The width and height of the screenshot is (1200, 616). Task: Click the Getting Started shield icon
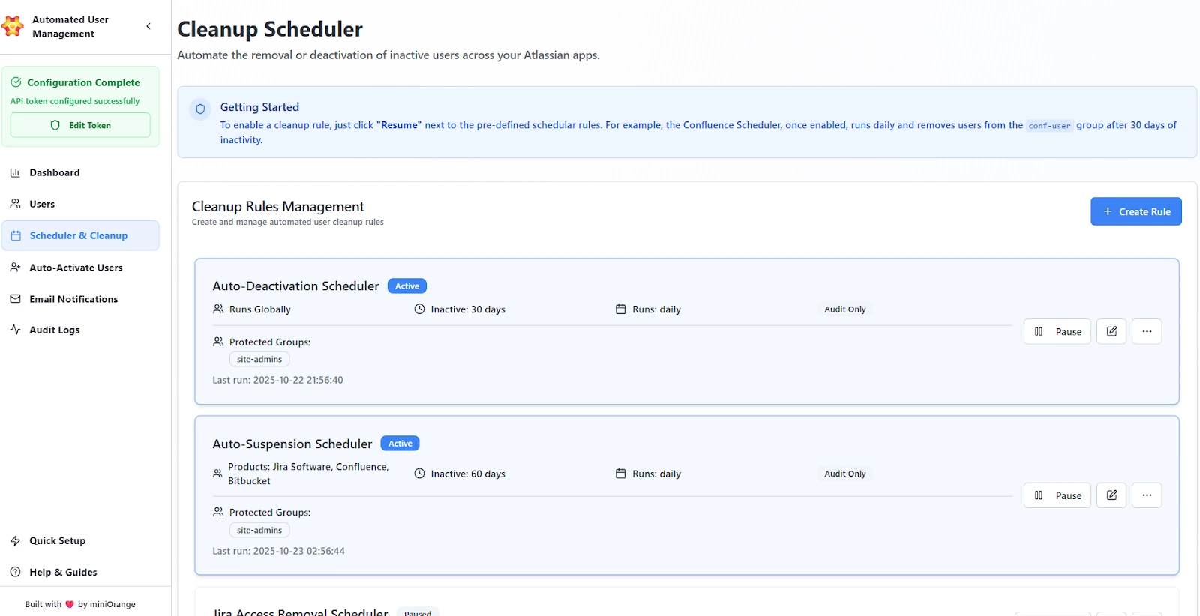[200, 109]
